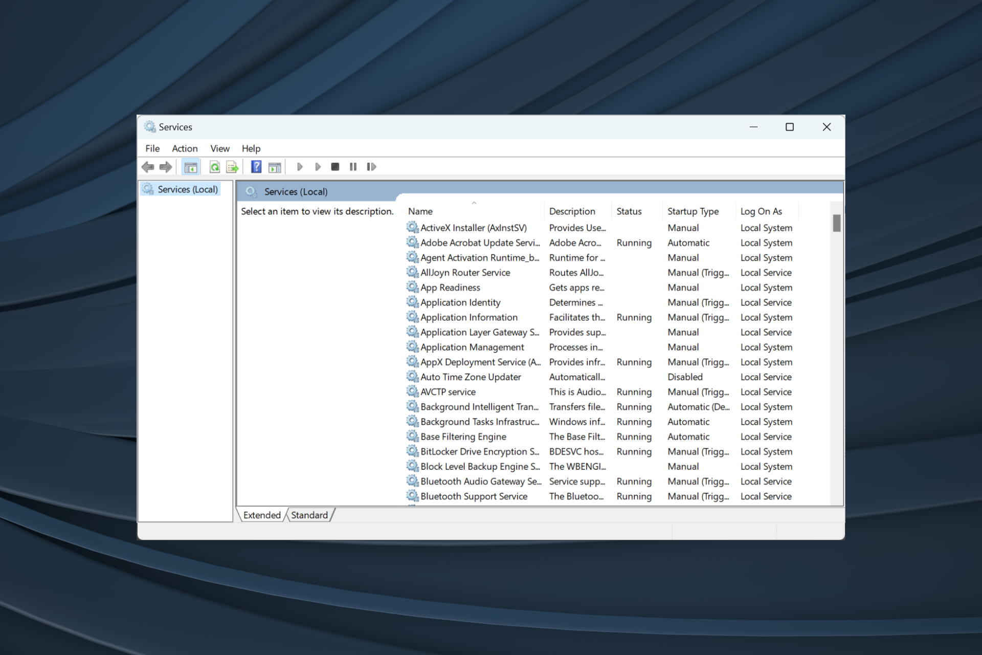982x655 pixels.
Task: Click the vertical scrollbar thumb
Action: click(836, 224)
